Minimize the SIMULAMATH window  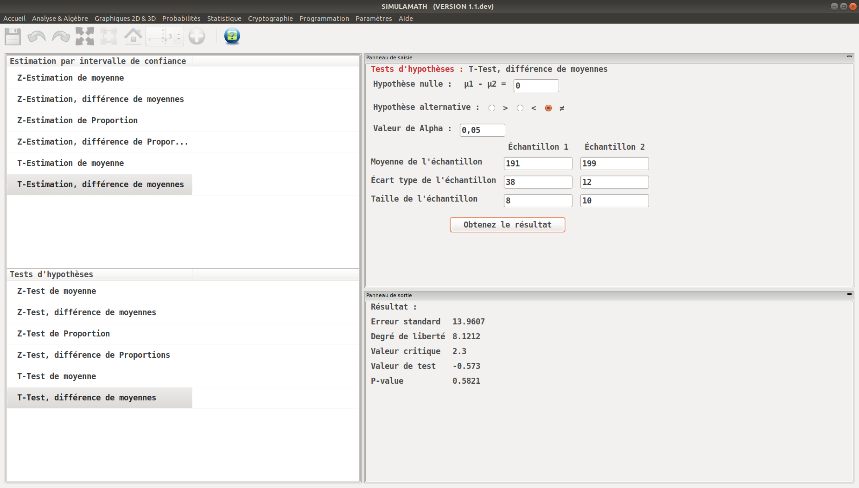click(834, 6)
